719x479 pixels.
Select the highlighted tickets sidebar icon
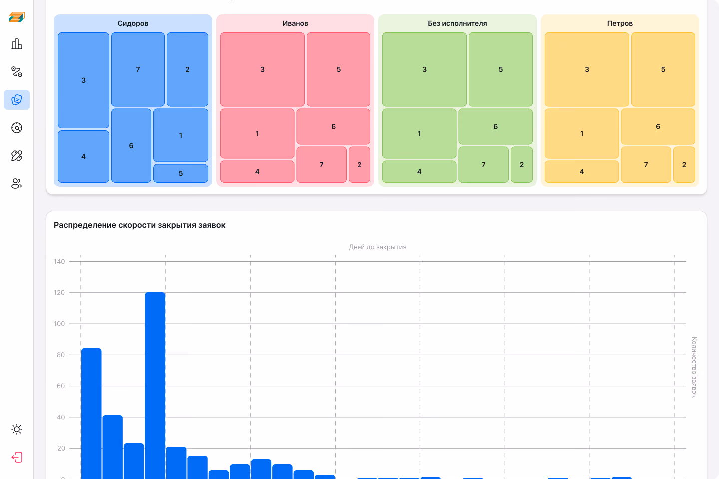pyautogui.click(x=17, y=100)
